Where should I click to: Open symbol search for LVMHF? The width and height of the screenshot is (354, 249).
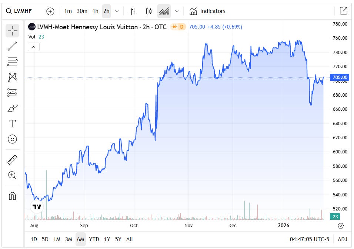click(19, 11)
